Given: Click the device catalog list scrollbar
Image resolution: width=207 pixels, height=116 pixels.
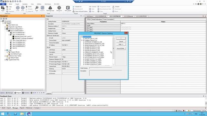Looking at the screenshot, I should (113, 51).
